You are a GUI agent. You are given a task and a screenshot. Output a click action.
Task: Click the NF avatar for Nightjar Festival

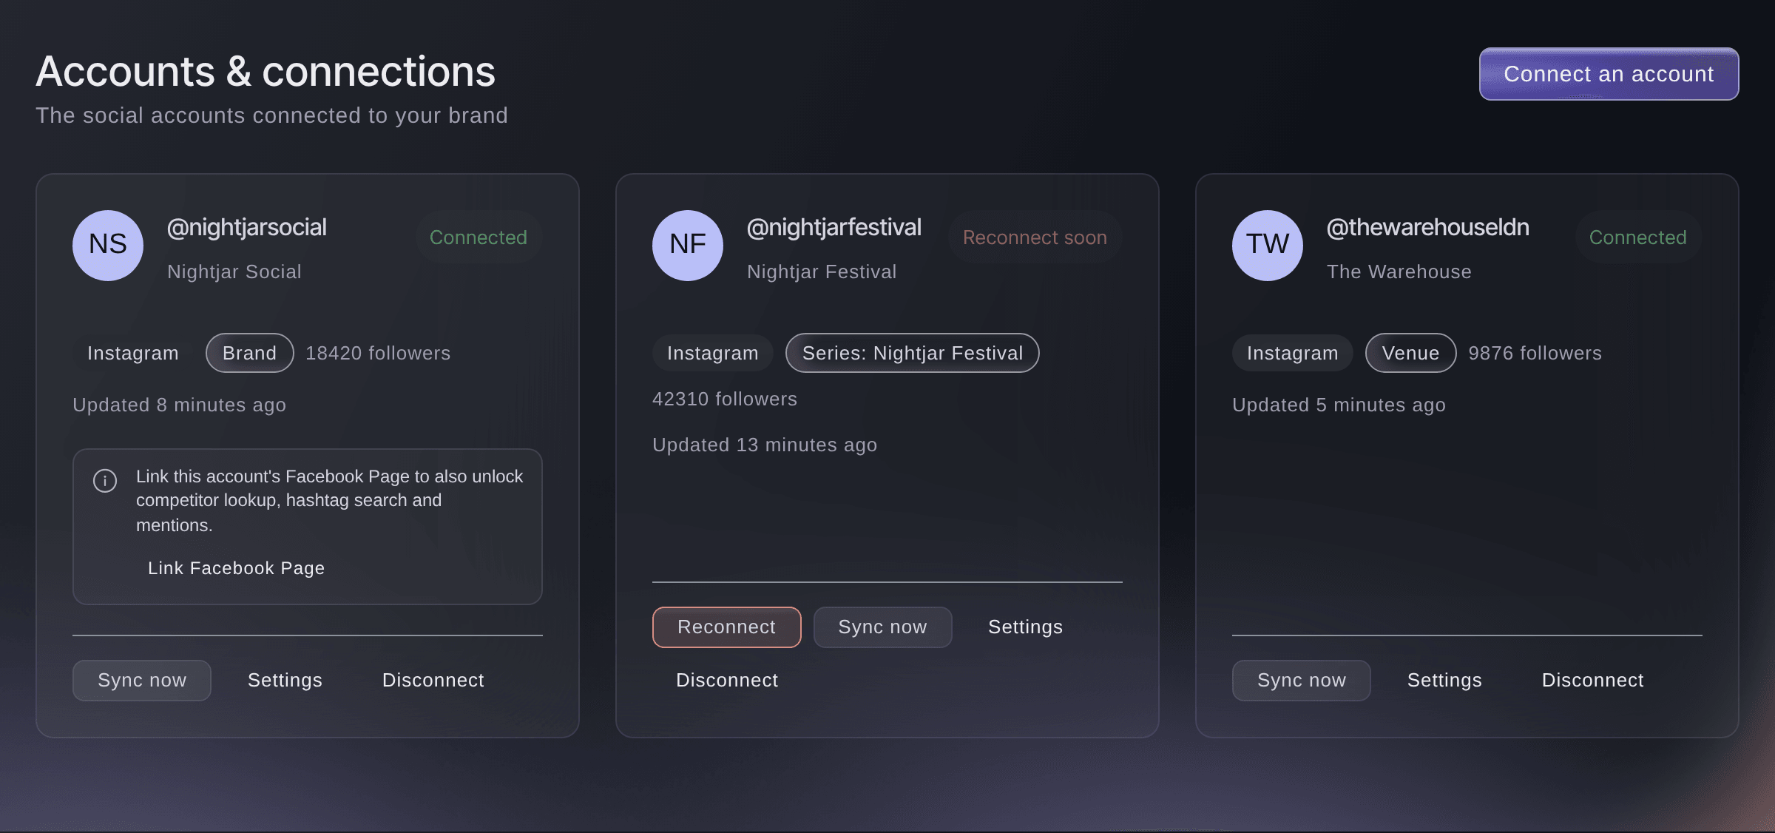[x=688, y=245]
